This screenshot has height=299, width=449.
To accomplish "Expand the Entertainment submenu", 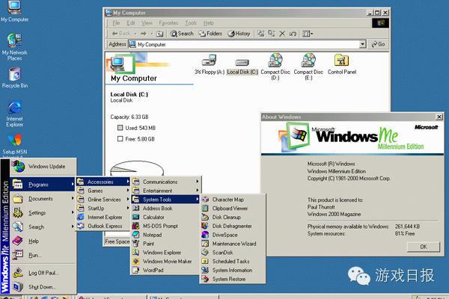I will point(166,191).
